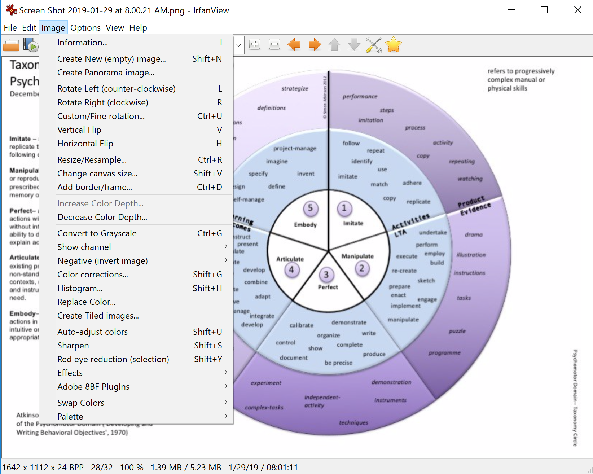Screen dimensions: 593x474
Task: Click the gray down arrow toolbar icon
Action: (354, 45)
